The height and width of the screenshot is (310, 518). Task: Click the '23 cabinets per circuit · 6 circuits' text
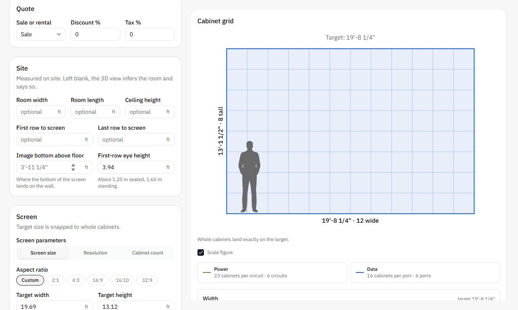pos(250,276)
